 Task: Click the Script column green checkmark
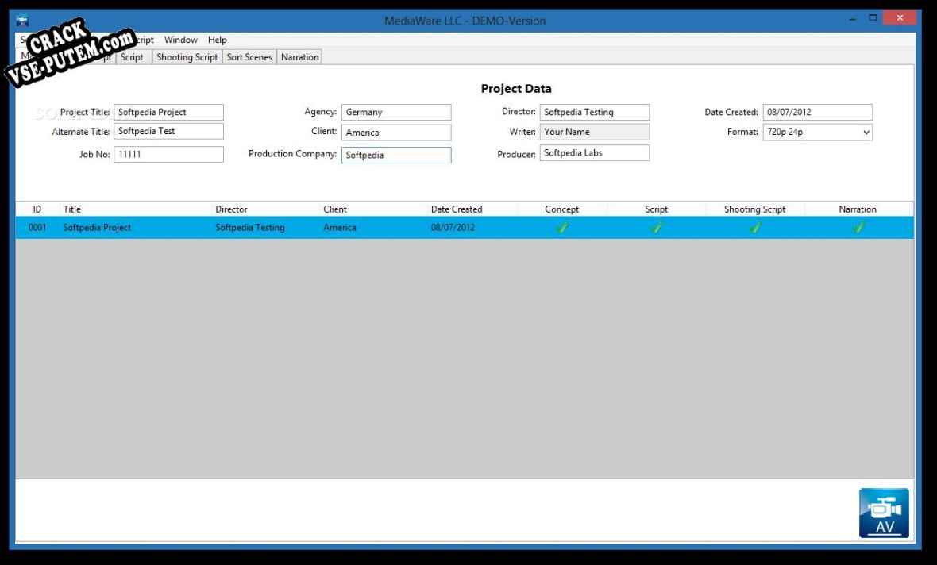[656, 228]
